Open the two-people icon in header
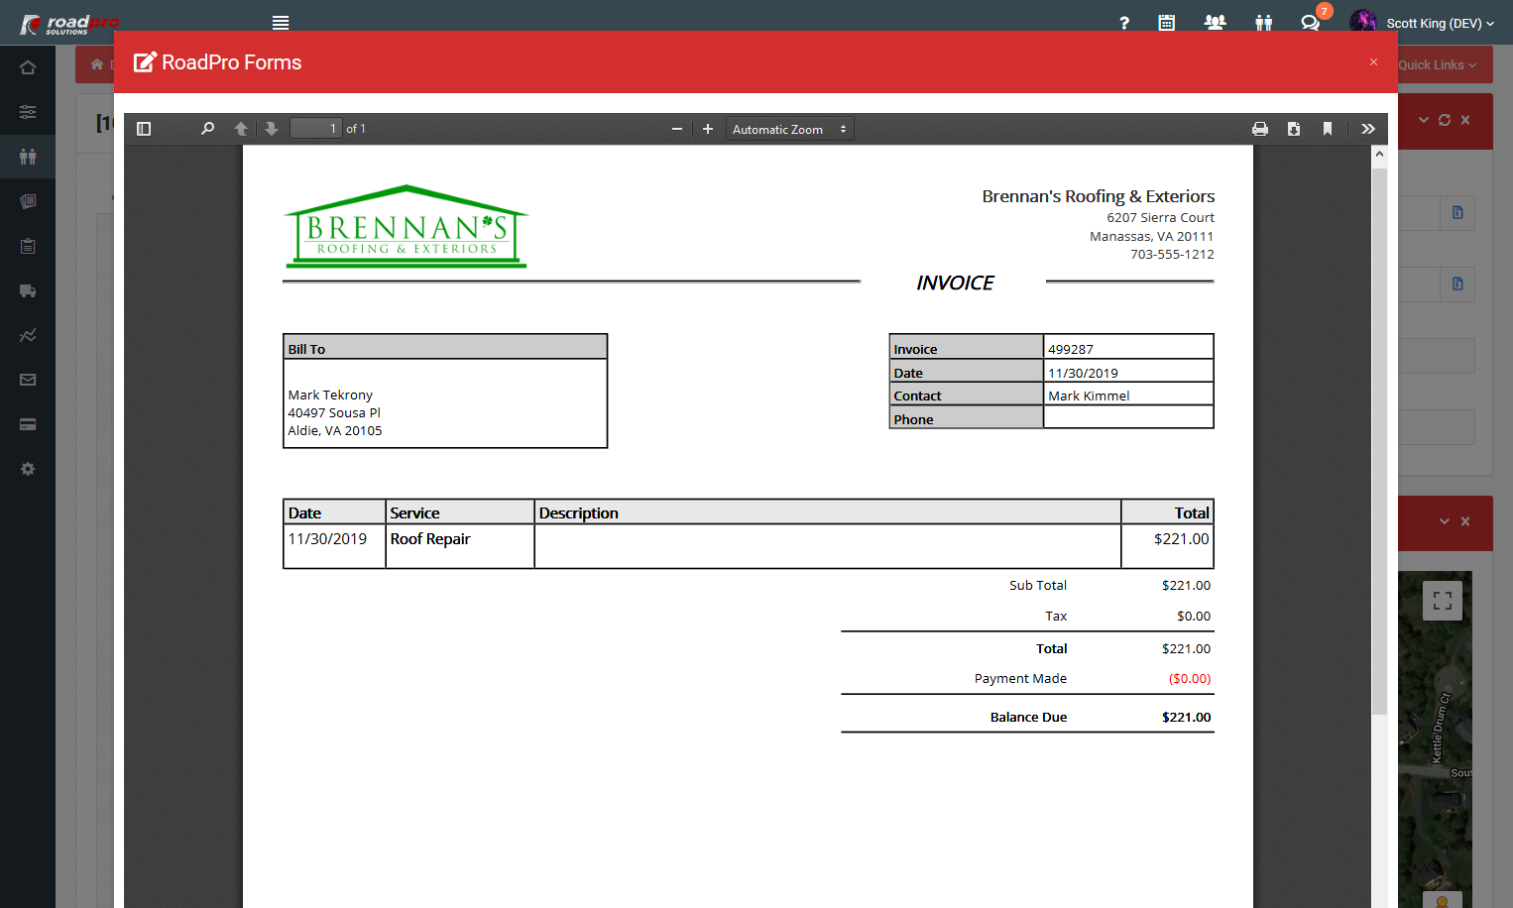Screen dimensions: 1513x908 [x=1263, y=23]
